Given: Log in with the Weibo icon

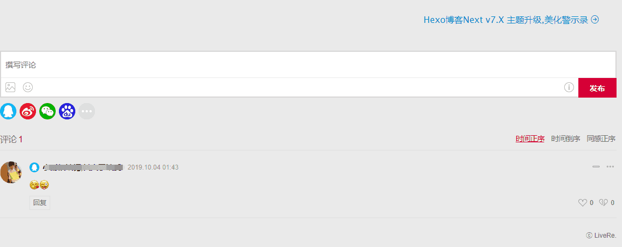Looking at the screenshot, I should 28,111.
